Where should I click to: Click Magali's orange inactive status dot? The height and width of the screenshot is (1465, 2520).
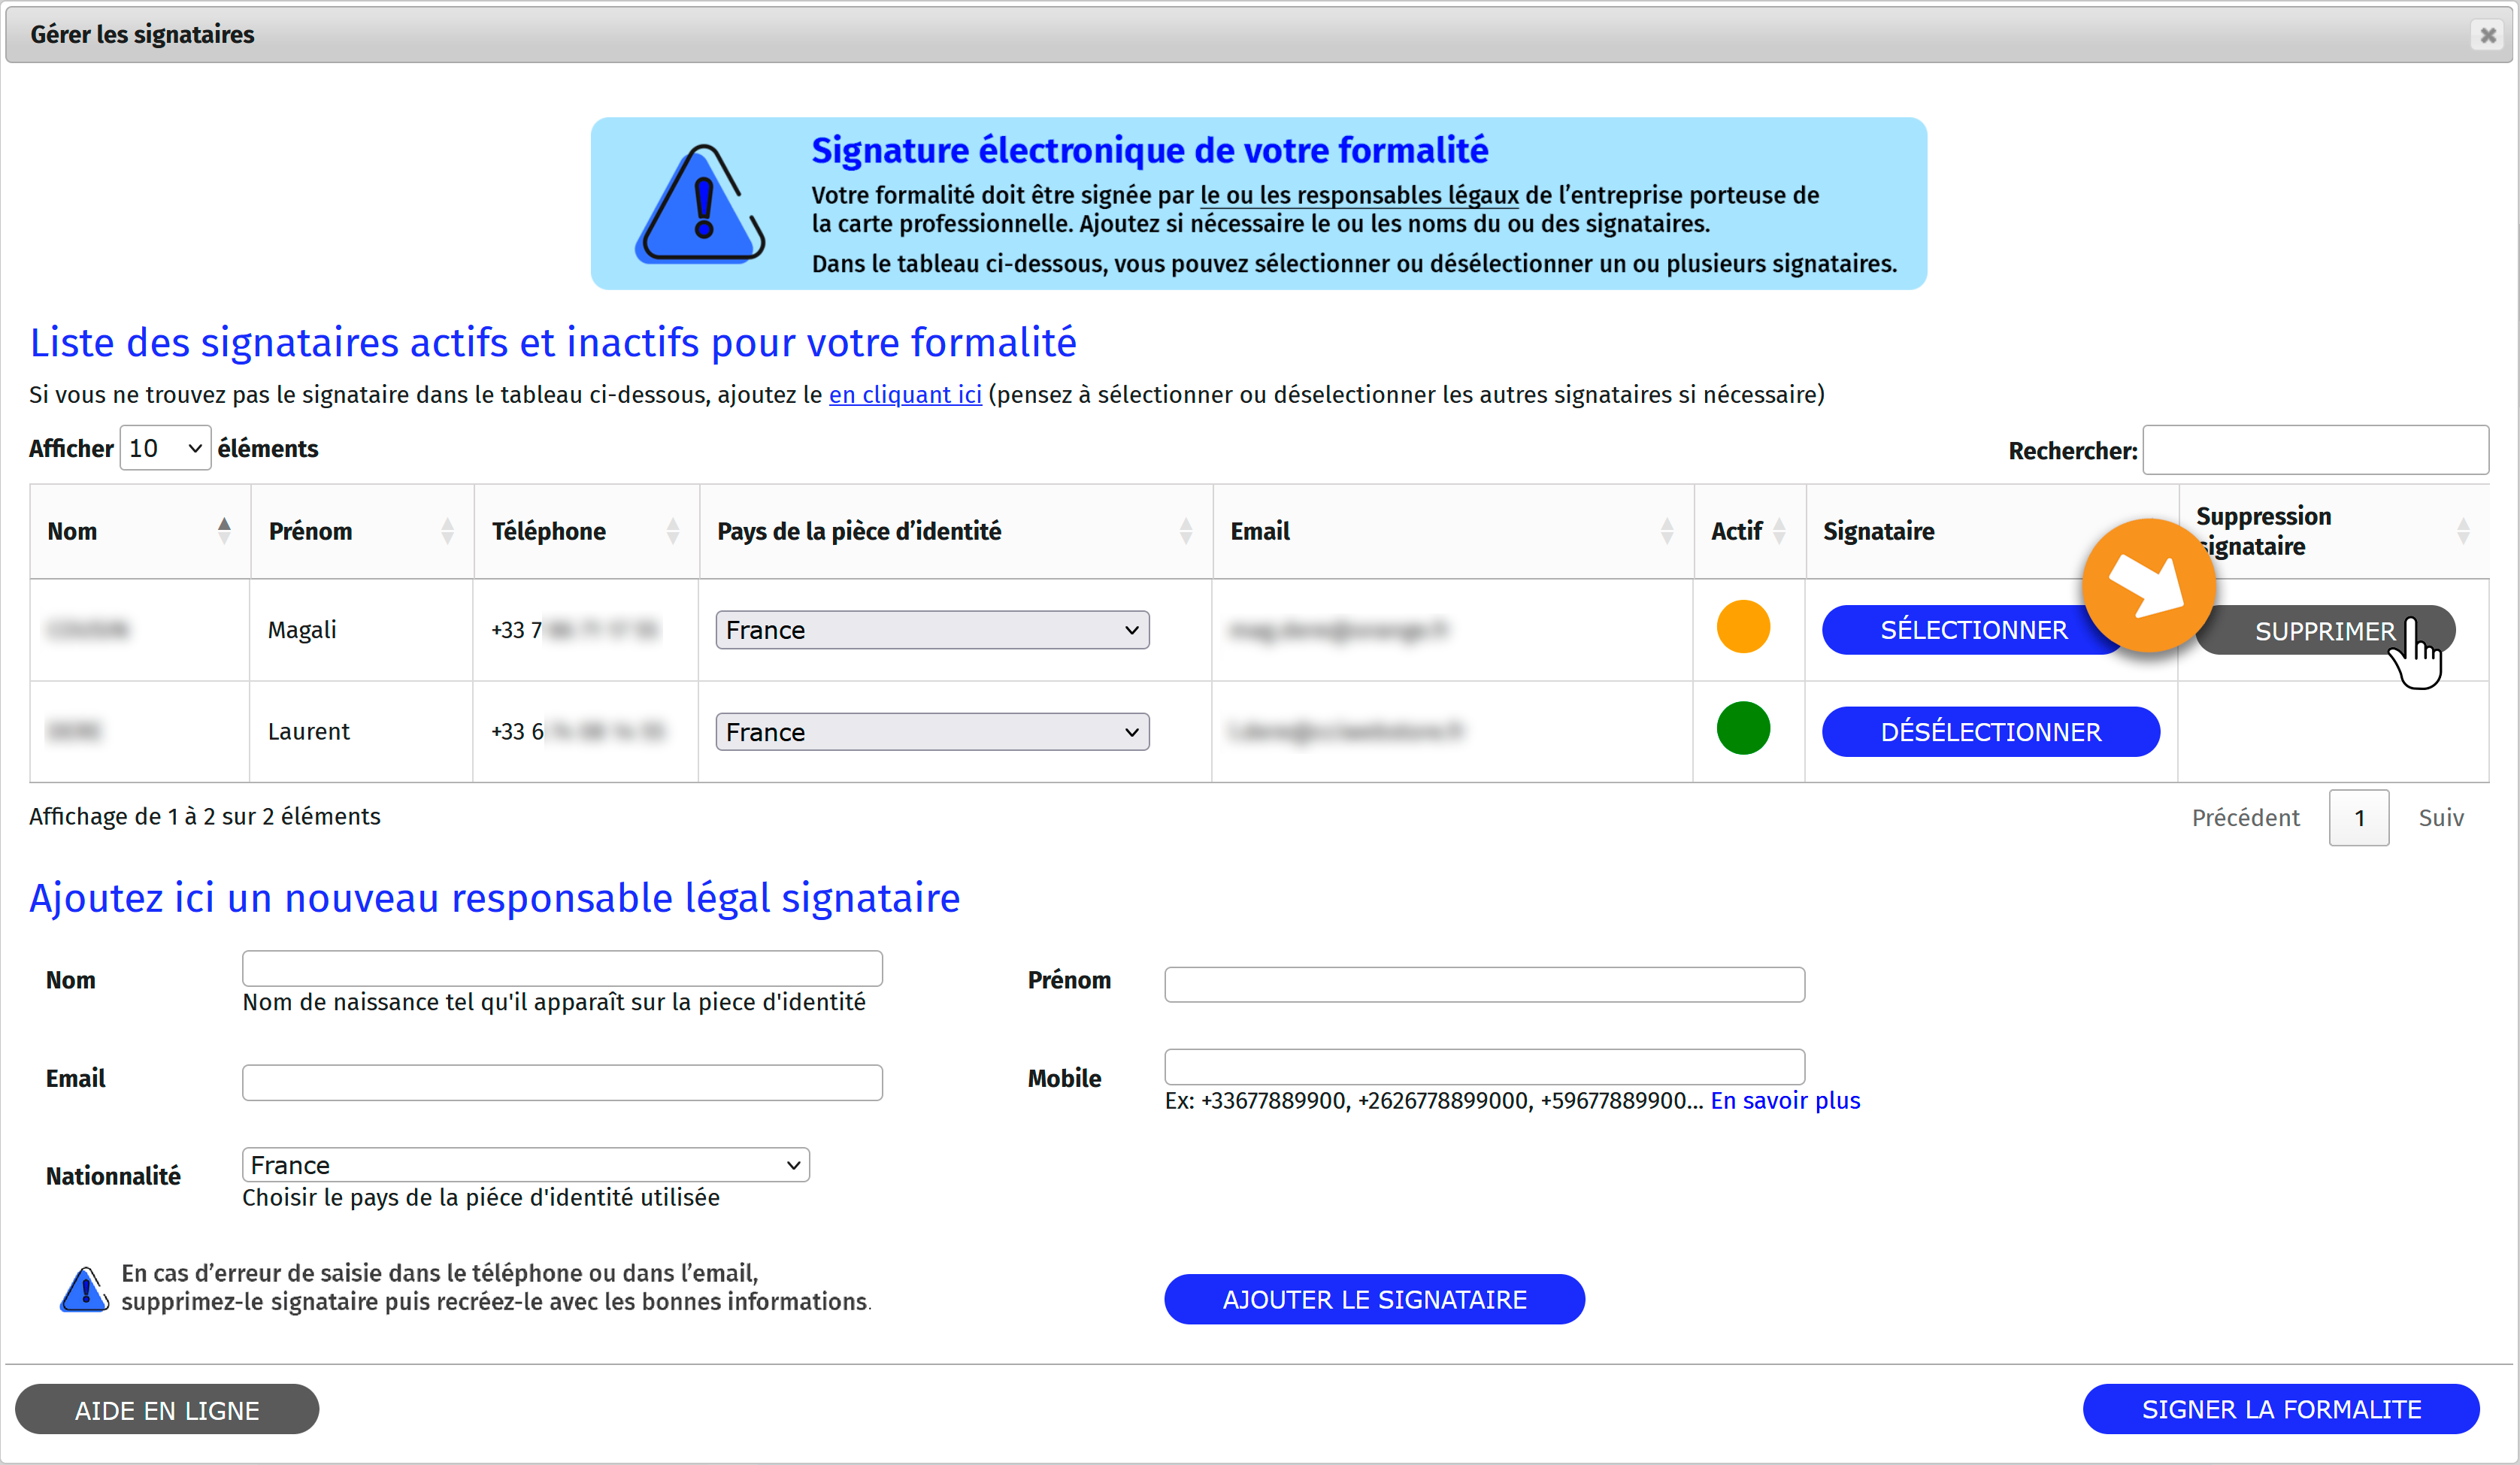[x=1743, y=627]
